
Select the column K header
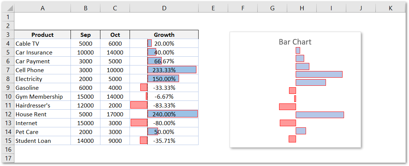(x=391, y=8)
